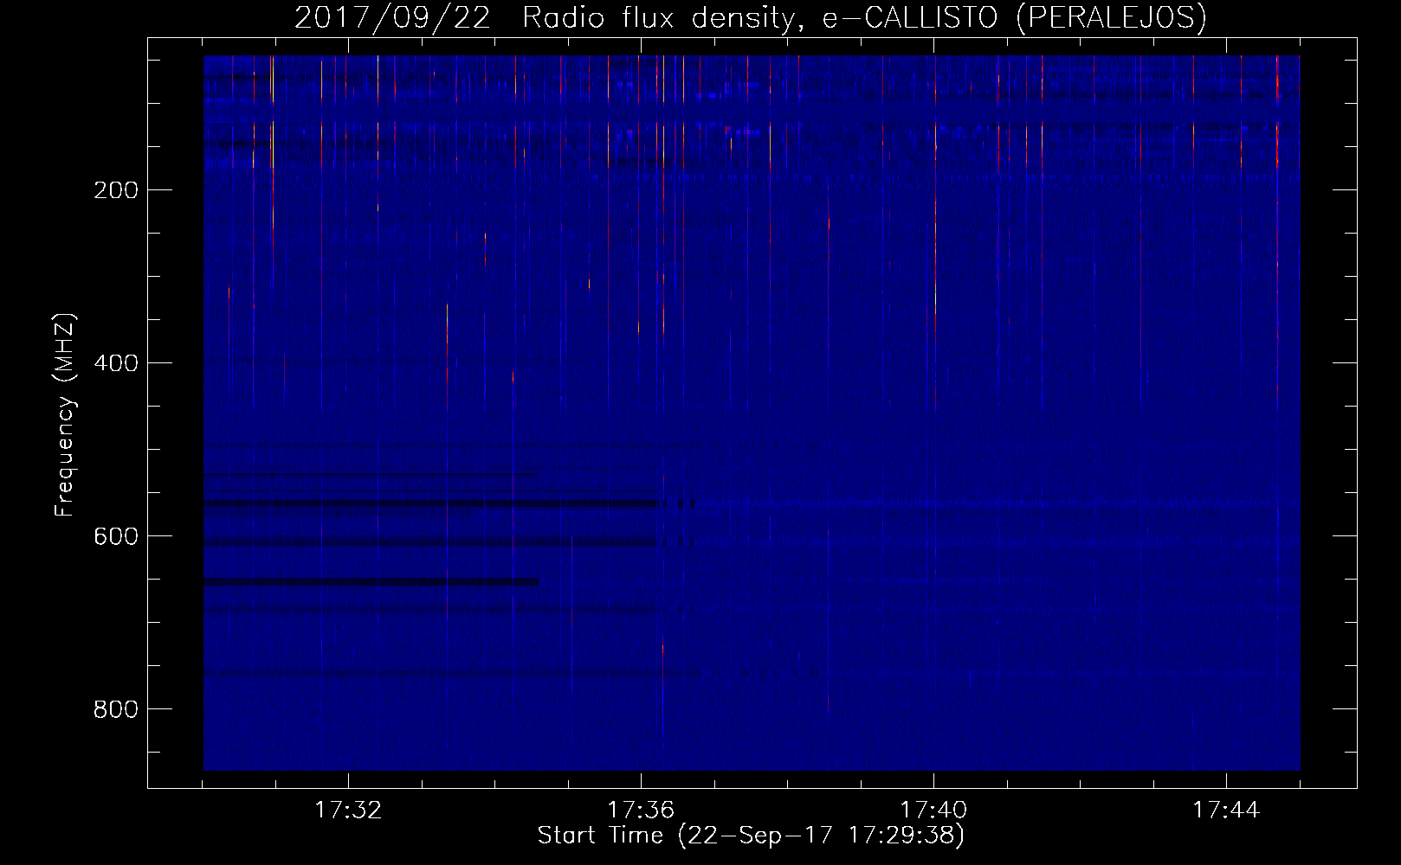The image size is (1401, 865).
Task: Select the 400 frequency tick label
Action: pyautogui.click(x=116, y=363)
